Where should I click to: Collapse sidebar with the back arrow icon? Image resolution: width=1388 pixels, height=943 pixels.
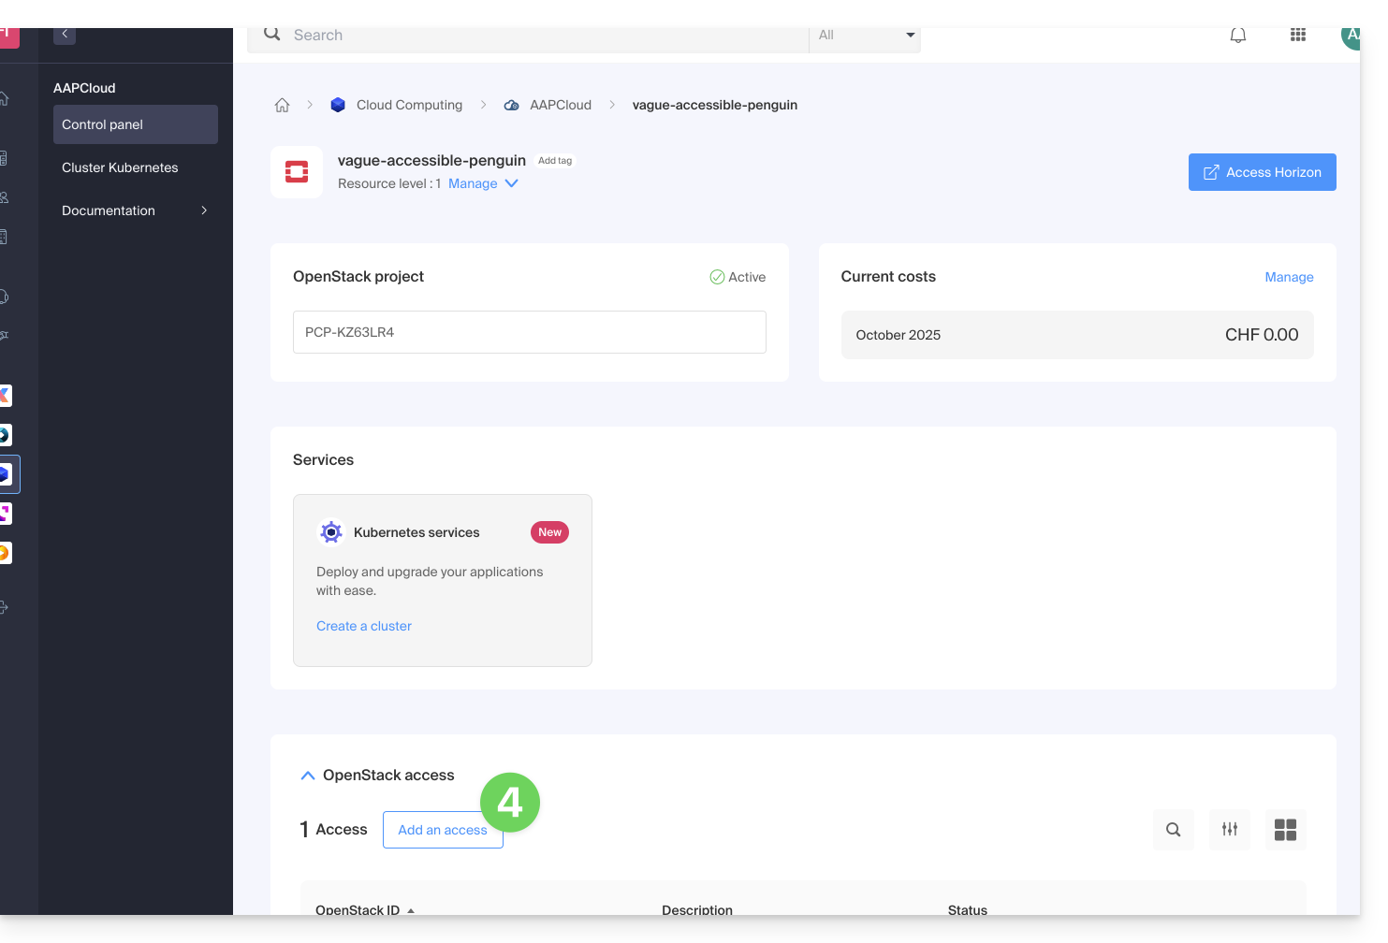click(65, 35)
